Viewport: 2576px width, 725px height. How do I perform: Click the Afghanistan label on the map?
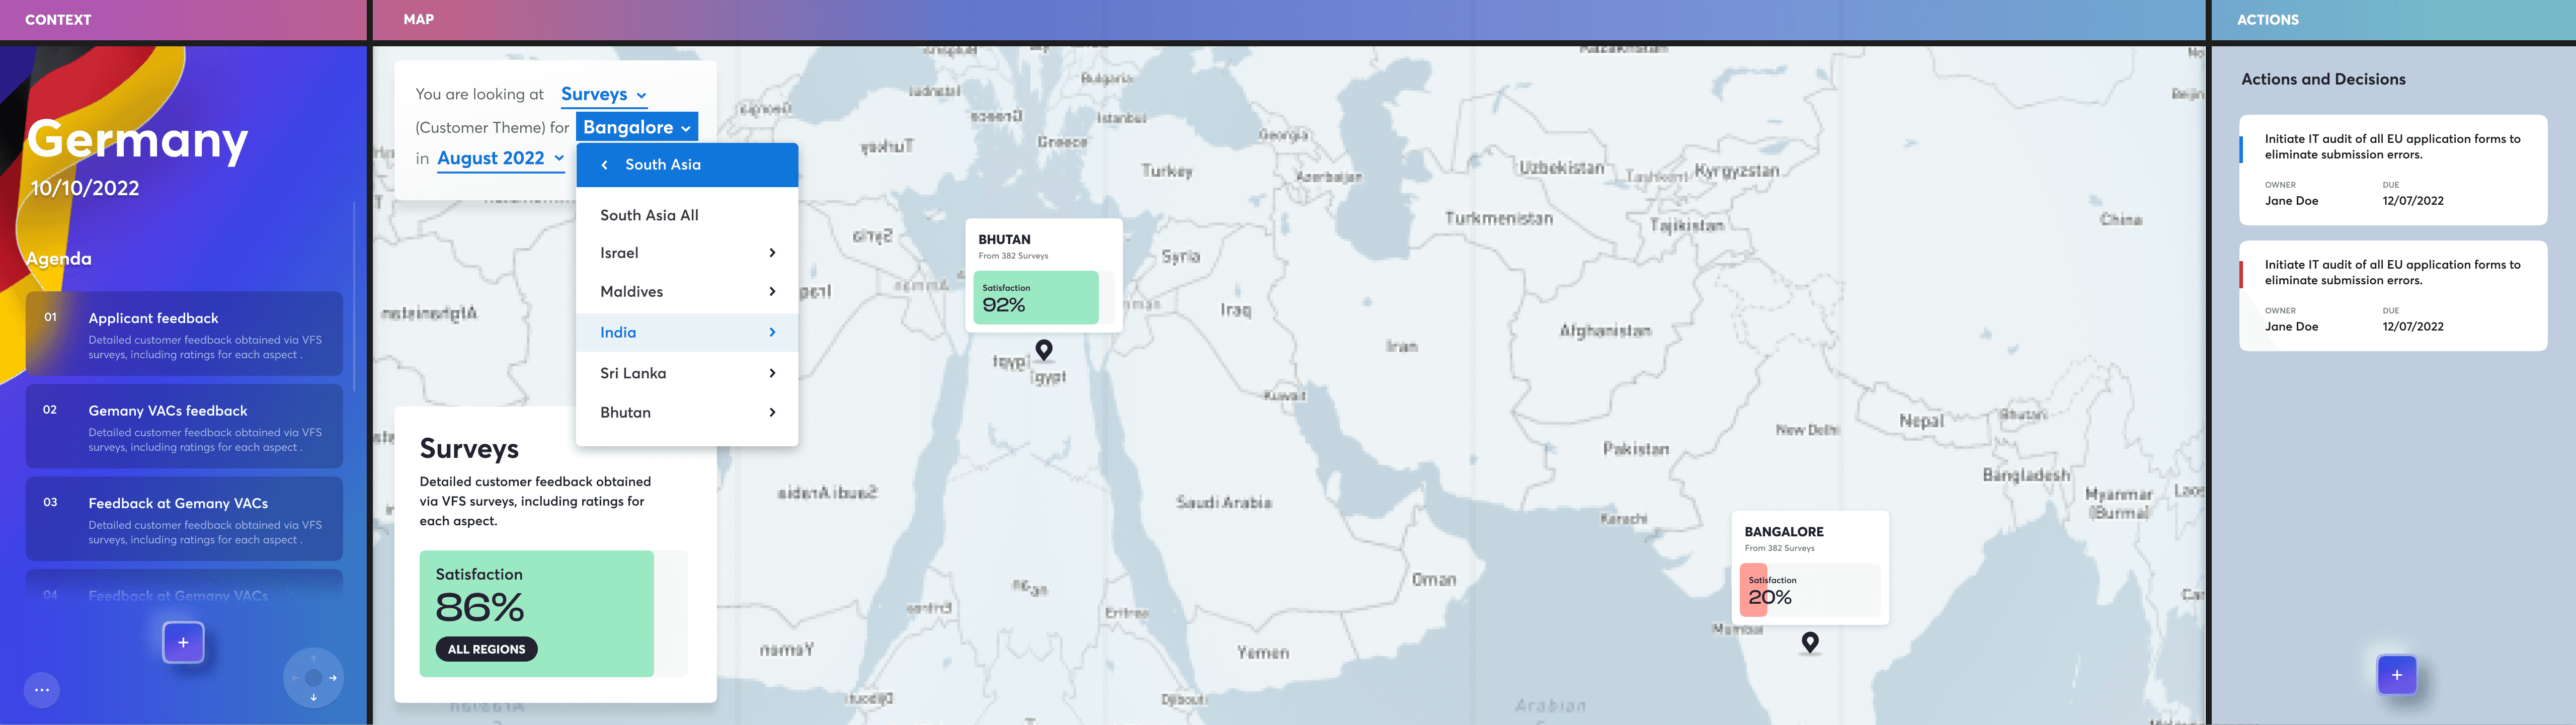point(1605,331)
